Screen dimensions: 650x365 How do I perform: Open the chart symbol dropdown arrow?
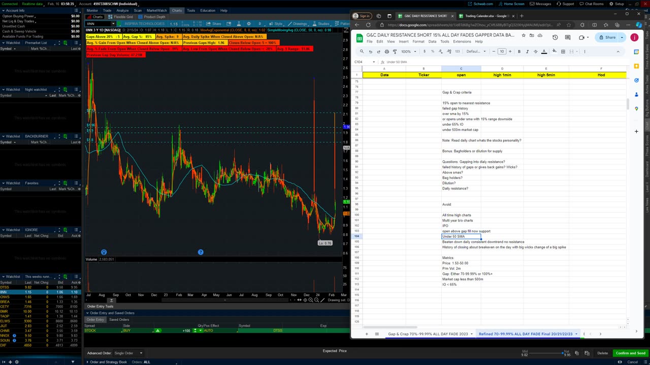coord(113,24)
